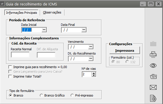Click the document cancel icon
The height and width of the screenshot is (104, 163).
[153, 98]
